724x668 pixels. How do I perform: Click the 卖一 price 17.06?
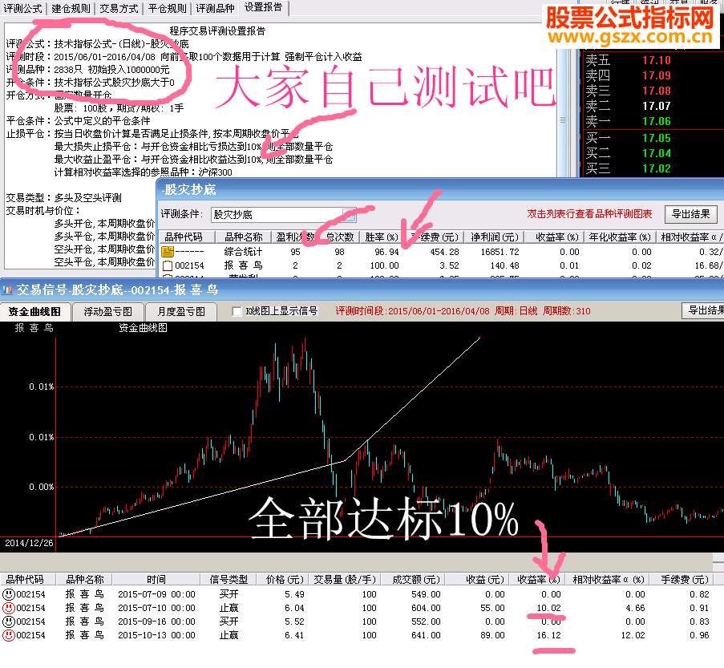click(x=656, y=121)
